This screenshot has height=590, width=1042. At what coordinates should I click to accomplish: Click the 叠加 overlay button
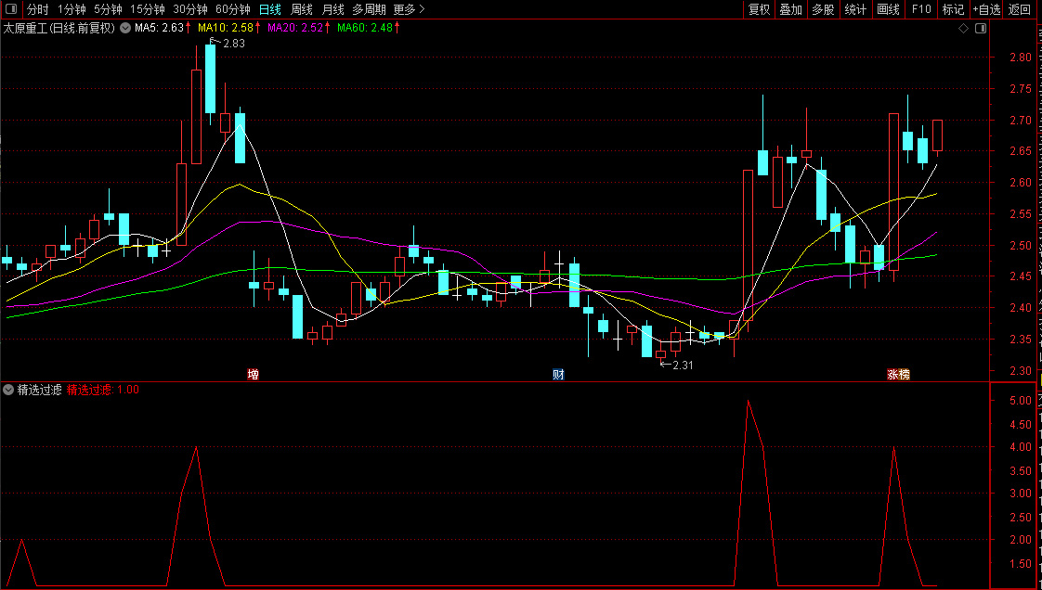click(791, 9)
